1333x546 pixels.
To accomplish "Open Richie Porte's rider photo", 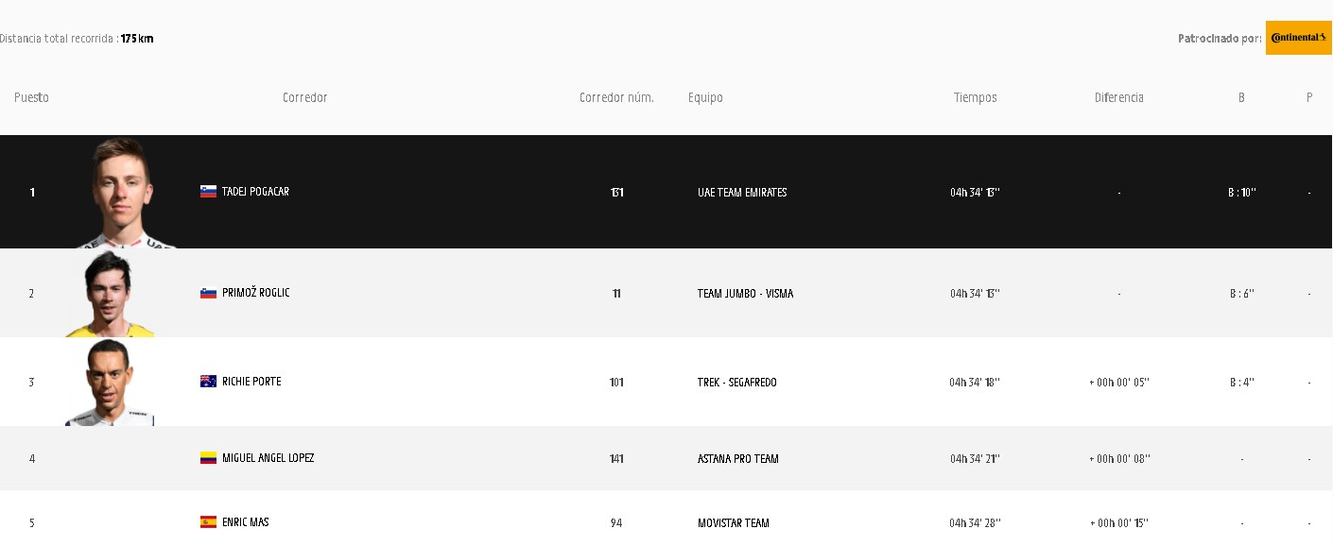I will 110,383.
